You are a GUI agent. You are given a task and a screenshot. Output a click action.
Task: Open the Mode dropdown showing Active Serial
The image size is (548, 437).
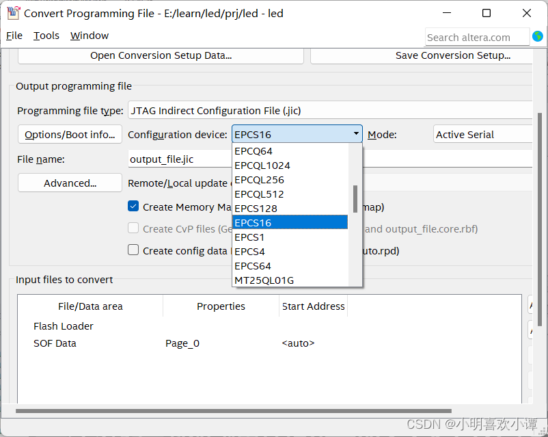click(x=482, y=134)
